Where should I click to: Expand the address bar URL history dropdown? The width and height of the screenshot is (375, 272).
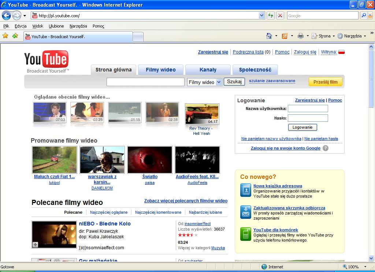click(261, 15)
